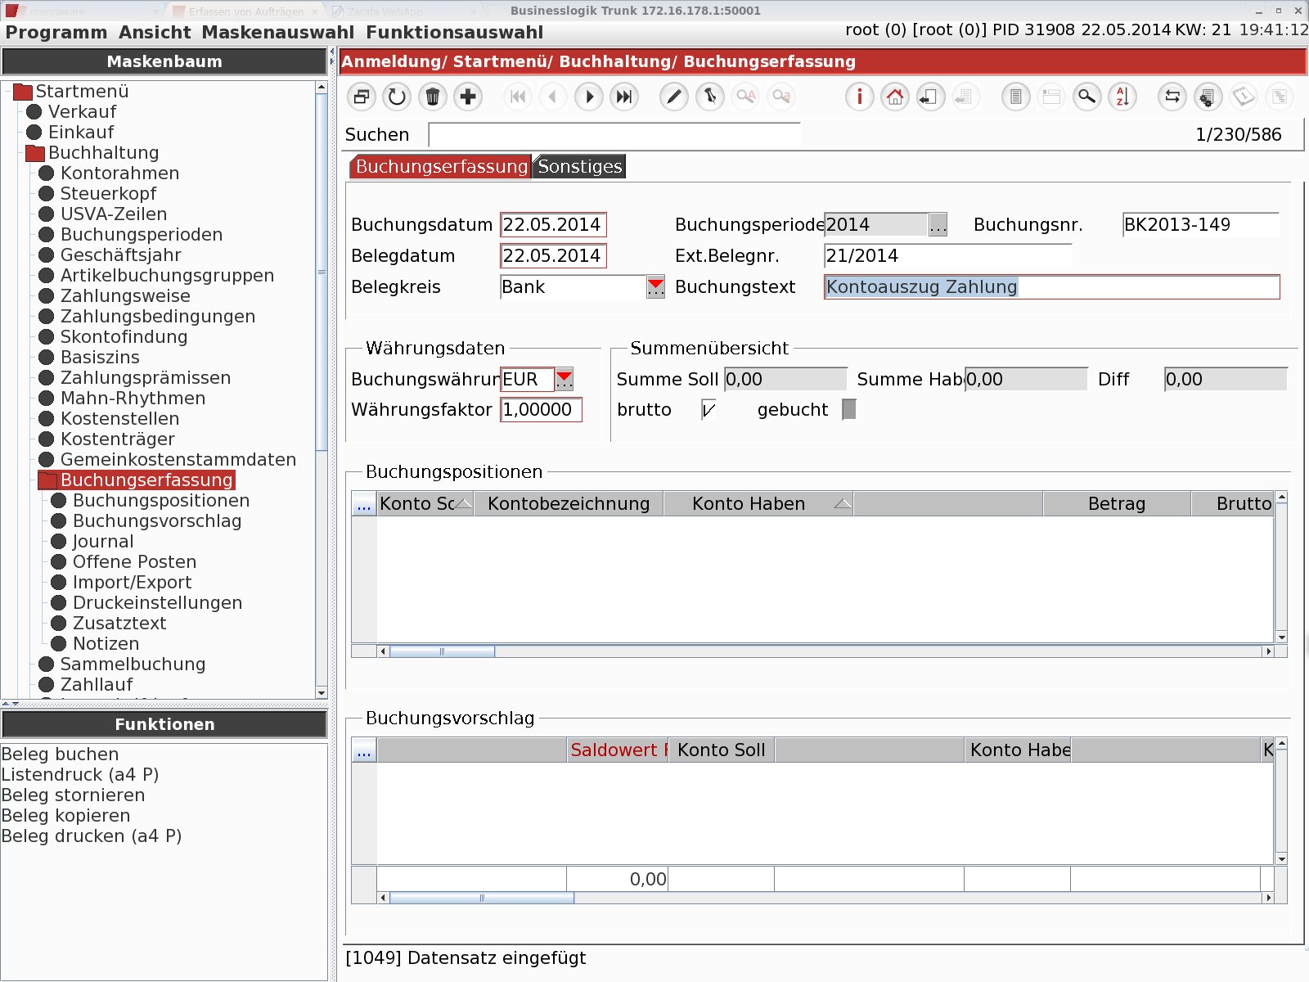Open Buchungsperiode lookup ellipsis button

coord(938,225)
